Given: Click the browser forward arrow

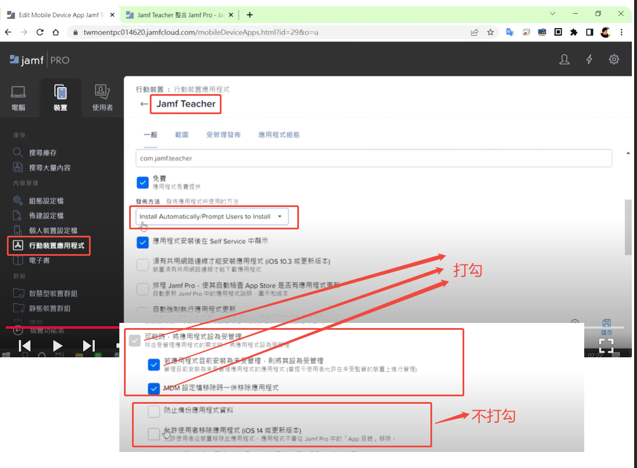Looking at the screenshot, I should point(24,32).
